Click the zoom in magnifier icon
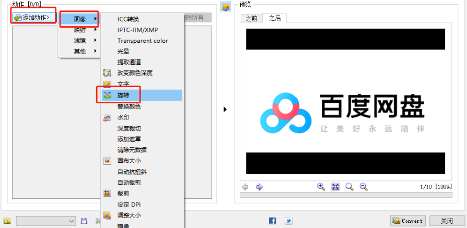Image resolution: width=467 pixels, height=228 pixels. (321, 187)
